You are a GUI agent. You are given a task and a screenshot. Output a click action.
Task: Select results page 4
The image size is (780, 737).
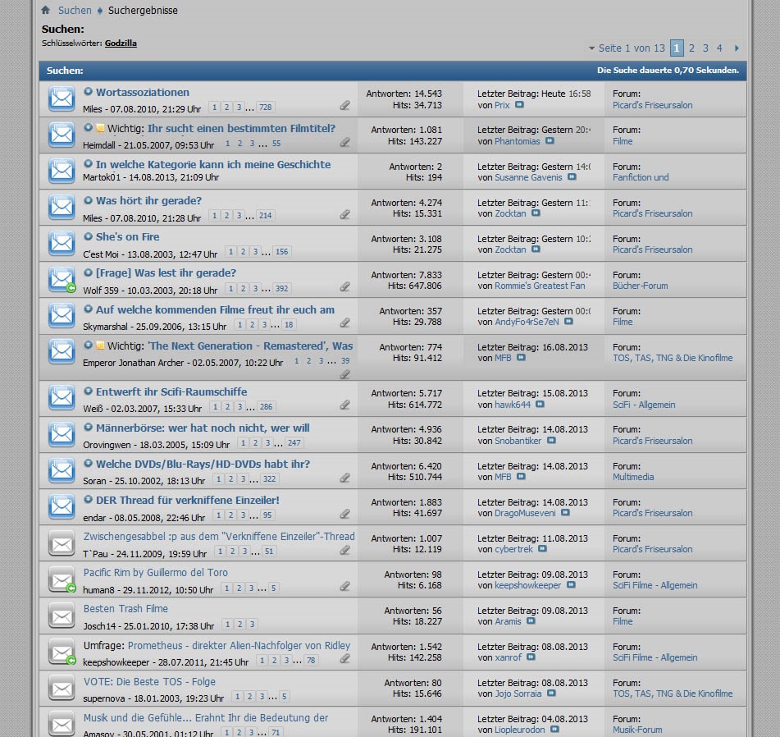[719, 48]
